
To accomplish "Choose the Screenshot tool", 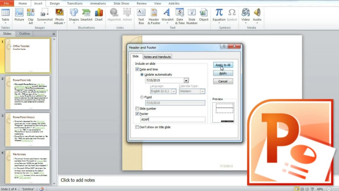I will (45, 16).
